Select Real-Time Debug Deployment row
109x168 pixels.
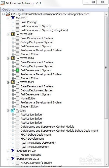tap(39, 143)
